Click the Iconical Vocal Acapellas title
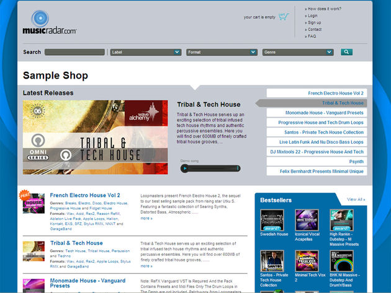The height and width of the screenshot is (293, 391). [x=307, y=237]
